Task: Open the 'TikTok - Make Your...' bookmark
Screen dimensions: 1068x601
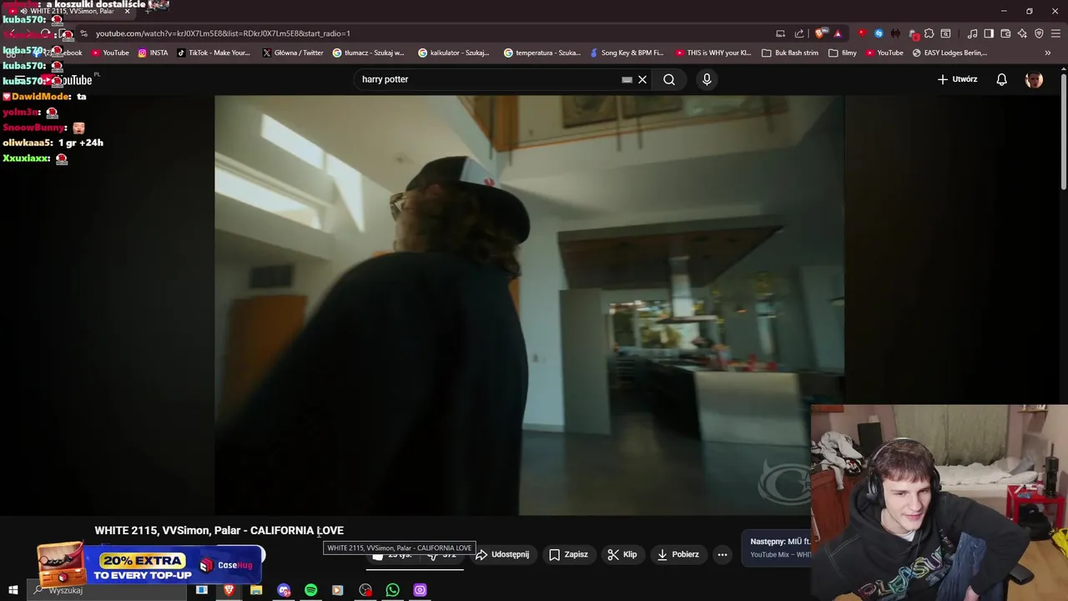Action: coord(214,53)
